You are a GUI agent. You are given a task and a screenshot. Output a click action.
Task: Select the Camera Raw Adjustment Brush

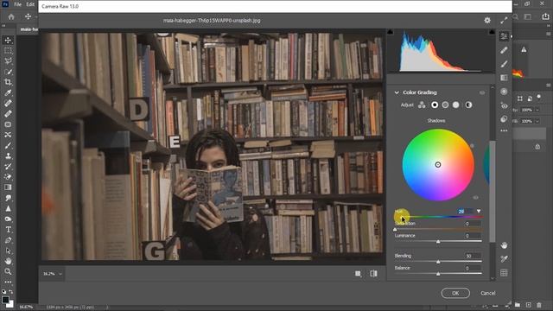tap(504, 64)
